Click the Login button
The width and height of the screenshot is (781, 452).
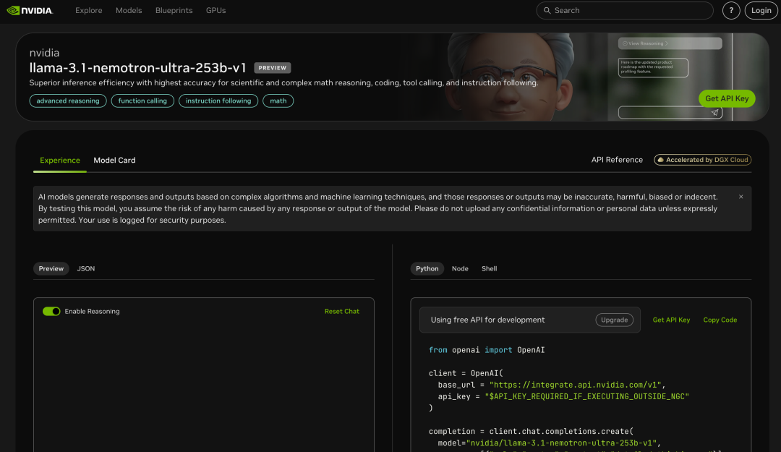761,10
